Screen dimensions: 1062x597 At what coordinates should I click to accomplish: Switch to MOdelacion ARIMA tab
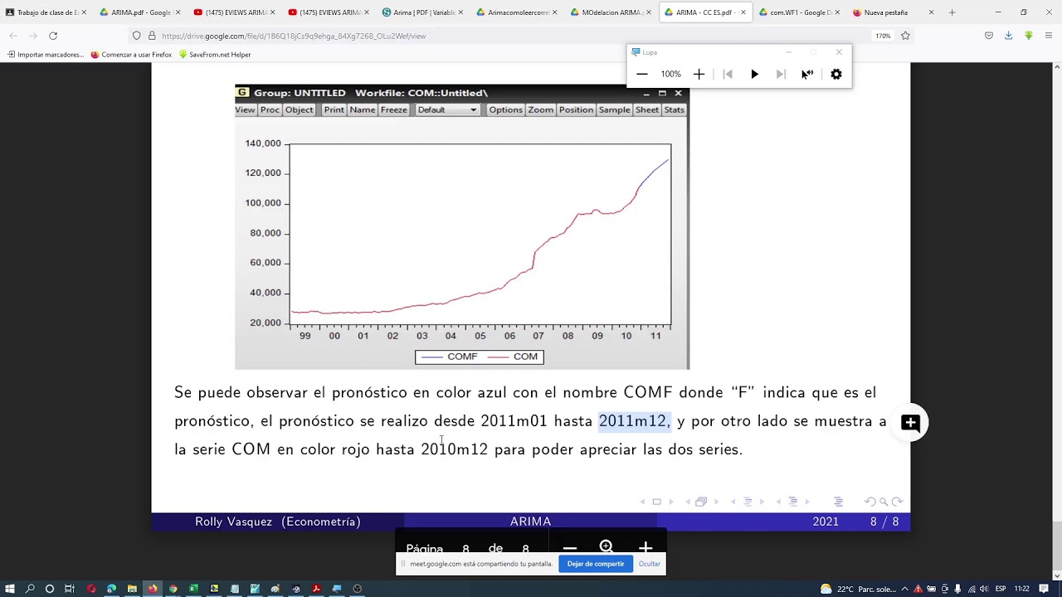pyautogui.click(x=610, y=12)
